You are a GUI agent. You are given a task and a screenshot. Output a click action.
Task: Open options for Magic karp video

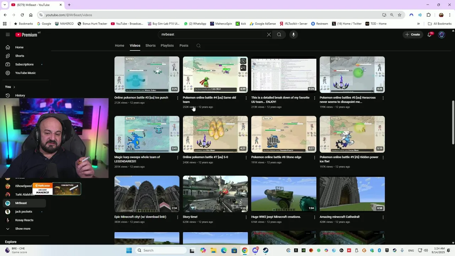178,158
